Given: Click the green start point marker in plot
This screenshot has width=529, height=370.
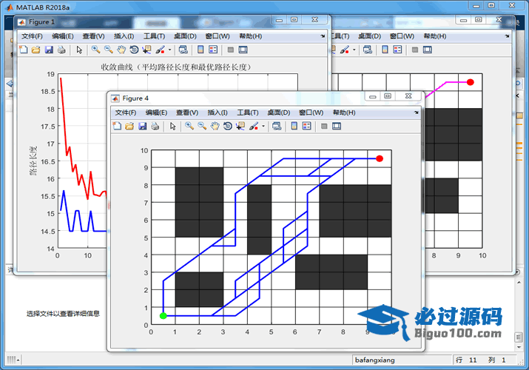Looking at the screenshot, I should pos(164,316).
